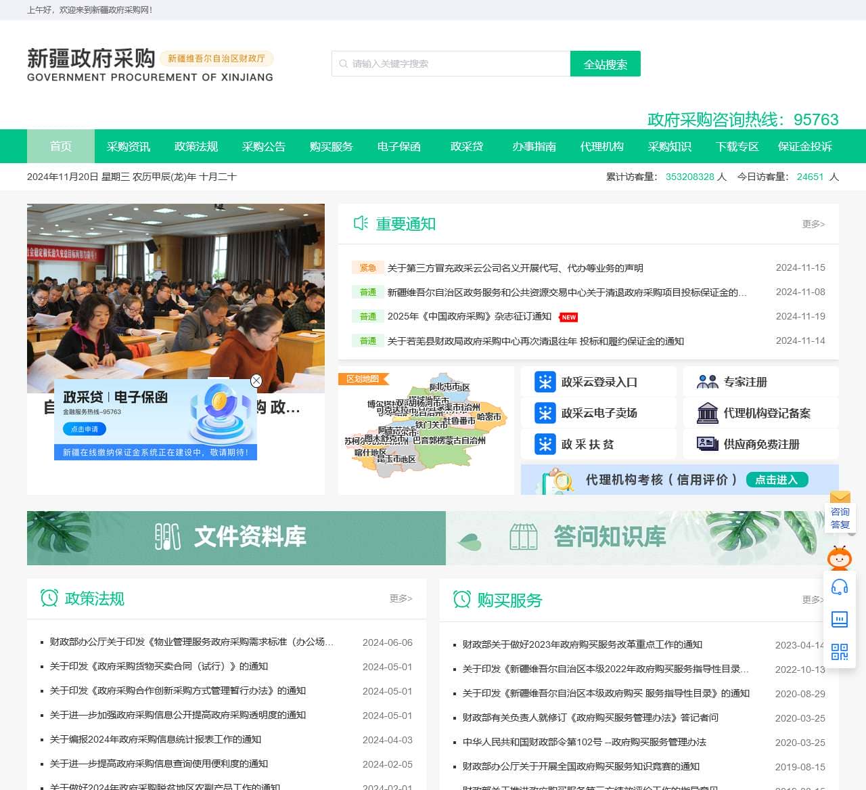
Task: Click the 重要通知 speaker icon
Action: pyautogui.click(x=361, y=223)
